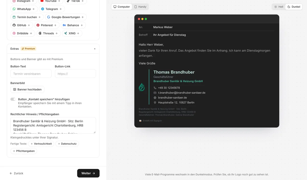Add the Termin buchen link chip
Screen dimensions: 307x180
click(27, 17)
